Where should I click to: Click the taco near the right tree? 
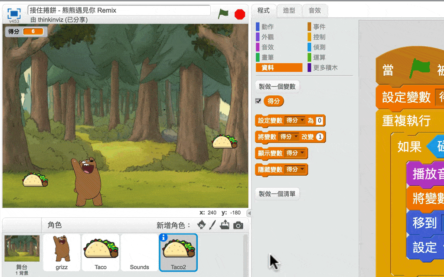click(225, 142)
